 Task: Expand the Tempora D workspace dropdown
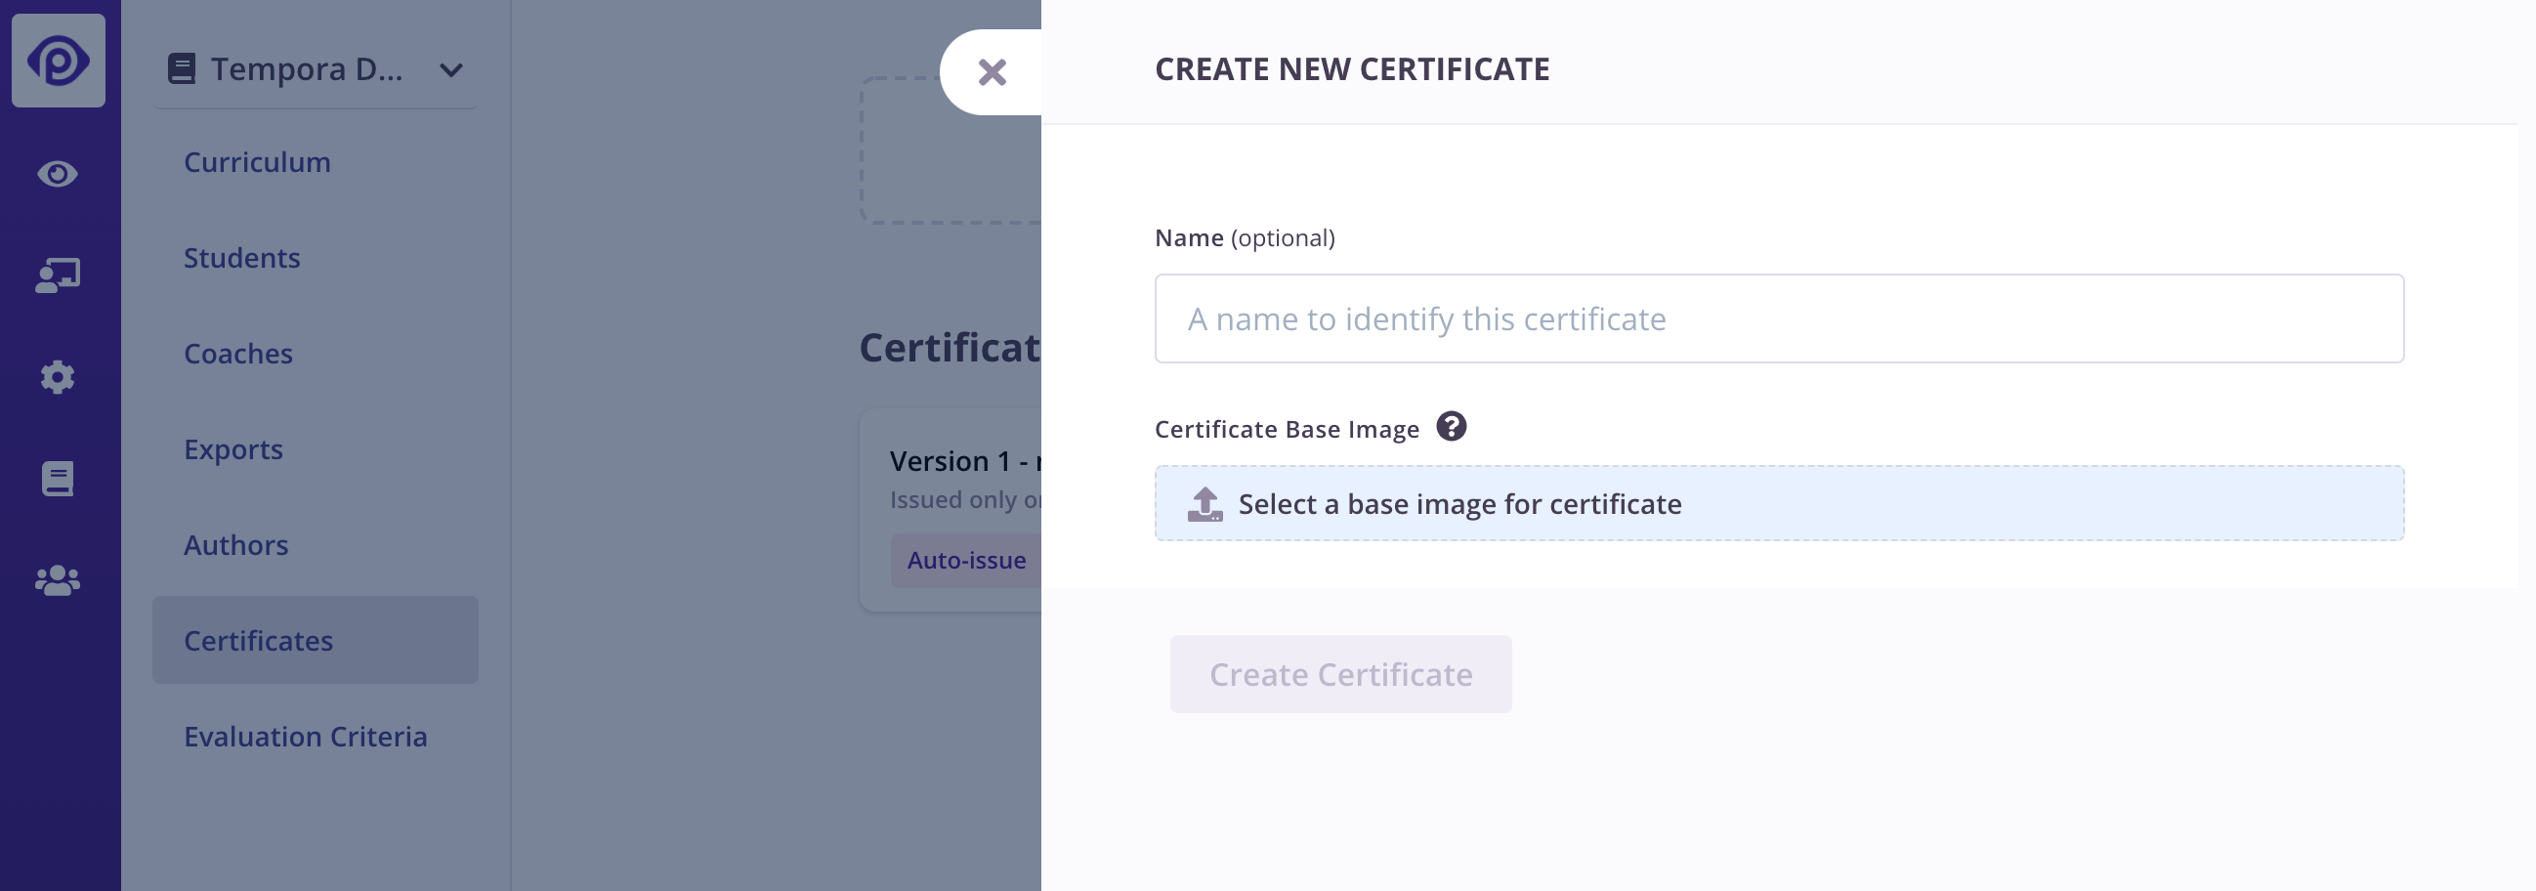pyautogui.click(x=451, y=71)
